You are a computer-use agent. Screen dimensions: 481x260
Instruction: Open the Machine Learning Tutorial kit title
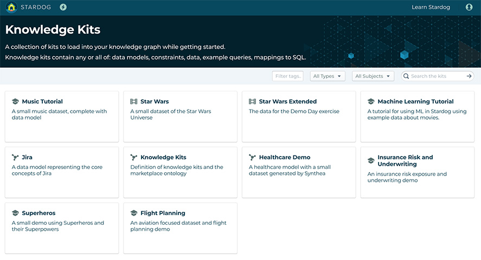[x=415, y=101]
